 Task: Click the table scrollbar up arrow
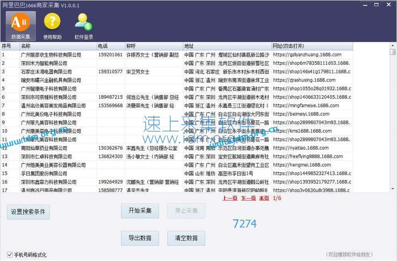(393, 46)
